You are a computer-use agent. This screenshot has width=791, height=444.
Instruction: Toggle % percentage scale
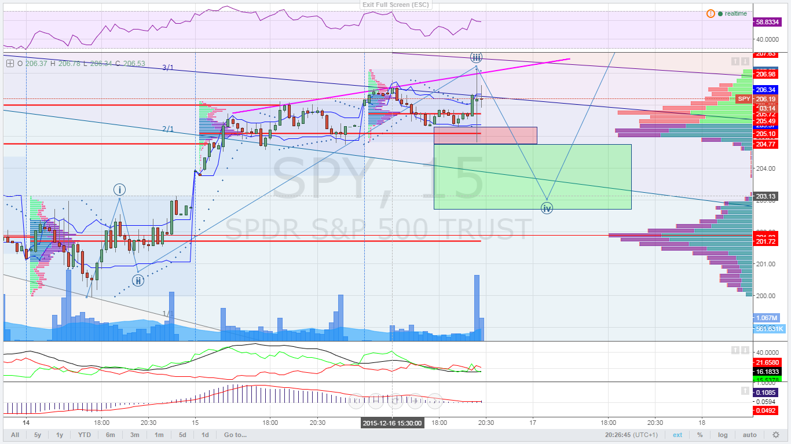tap(700, 435)
